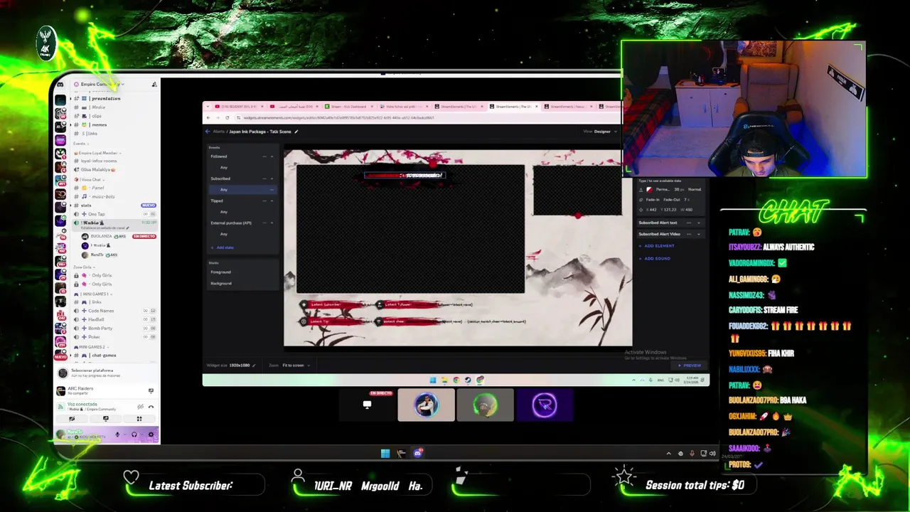Open activities button in Discord voice panel
This screenshot has width=910, height=512.
click(139, 419)
